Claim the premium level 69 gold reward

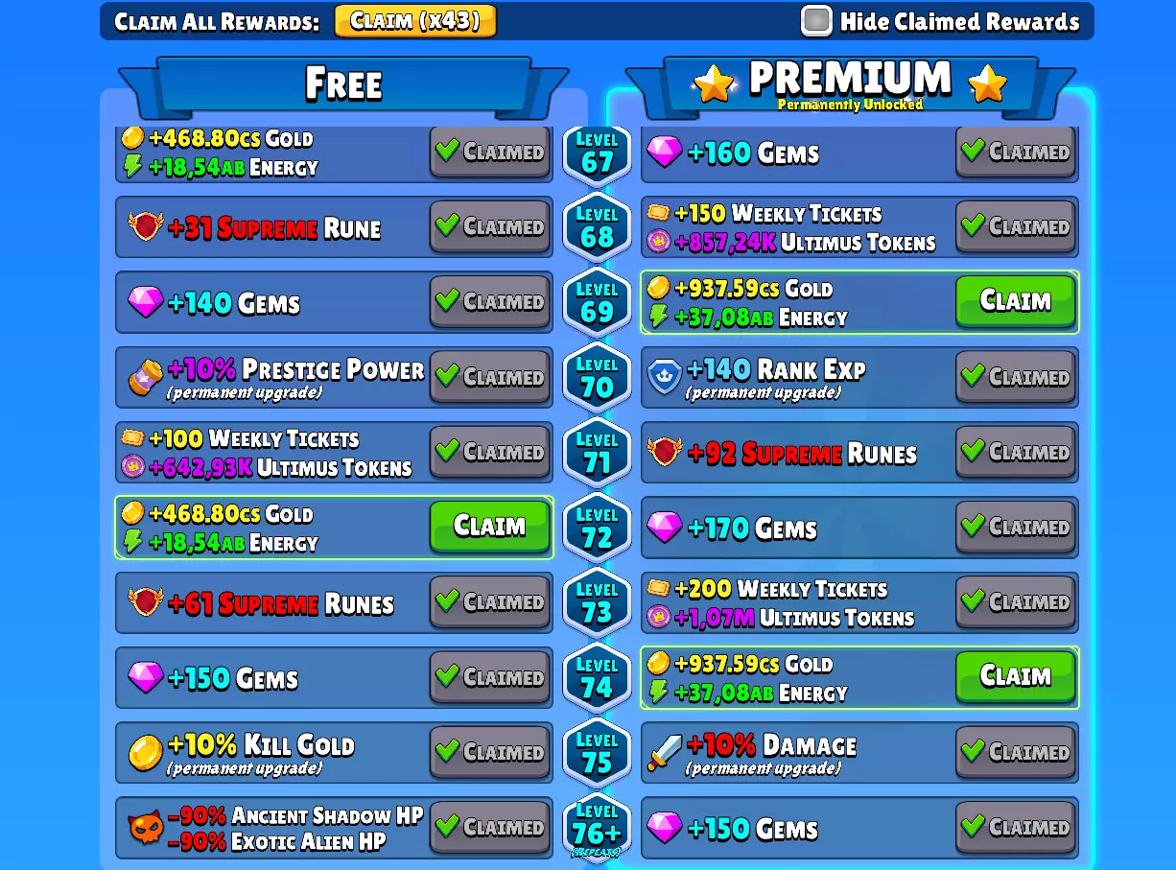(1016, 301)
